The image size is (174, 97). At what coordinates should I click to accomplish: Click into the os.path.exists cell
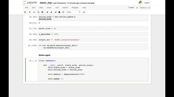point(93,47)
